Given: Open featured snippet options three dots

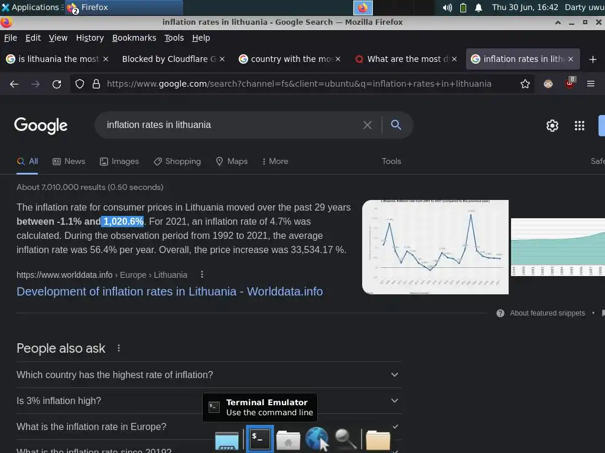Looking at the screenshot, I should (x=202, y=274).
